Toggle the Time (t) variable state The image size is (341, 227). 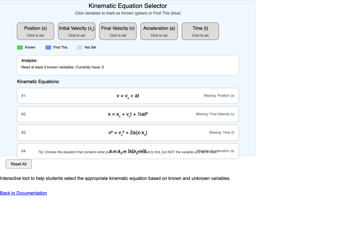tap(200, 31)
